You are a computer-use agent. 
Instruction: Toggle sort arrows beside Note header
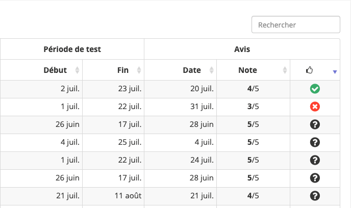click(285, 70)
